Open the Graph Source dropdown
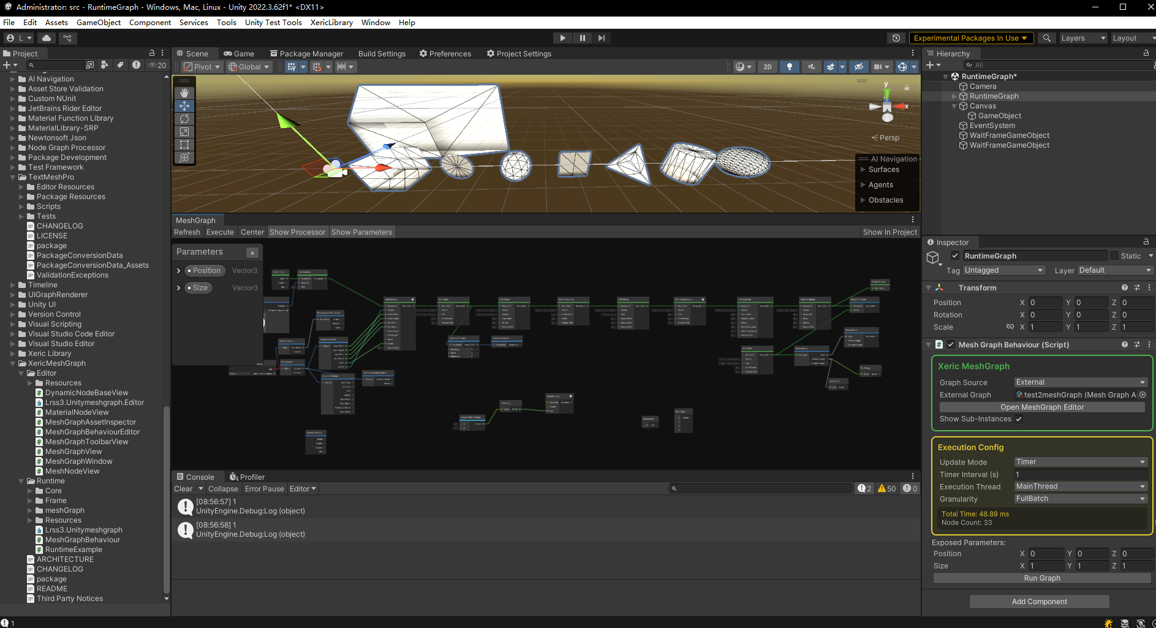The image size is (1156, 628). (1081, 382)
